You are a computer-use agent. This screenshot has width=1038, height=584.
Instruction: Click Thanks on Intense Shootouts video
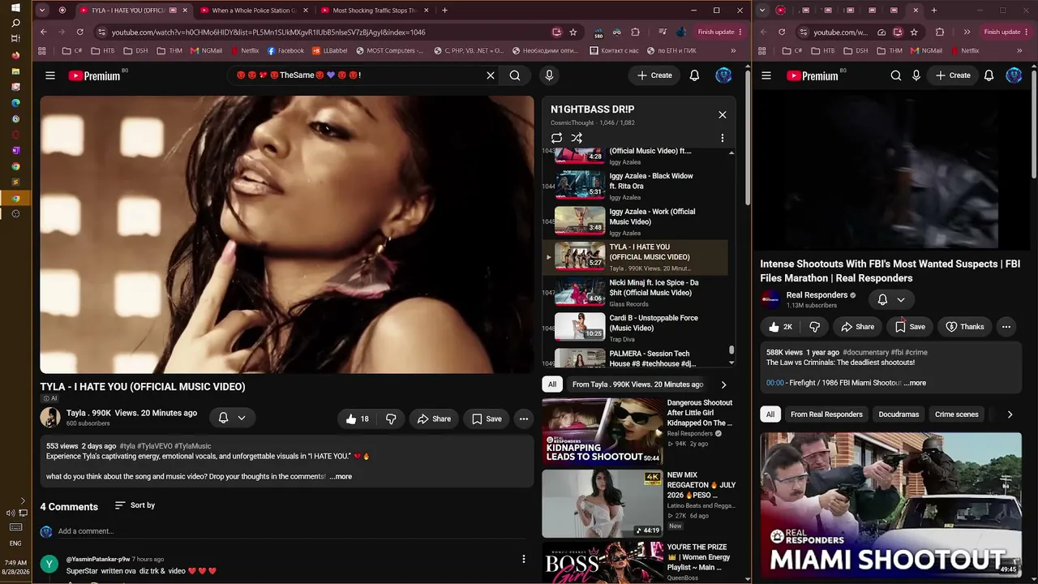point(964,327)
